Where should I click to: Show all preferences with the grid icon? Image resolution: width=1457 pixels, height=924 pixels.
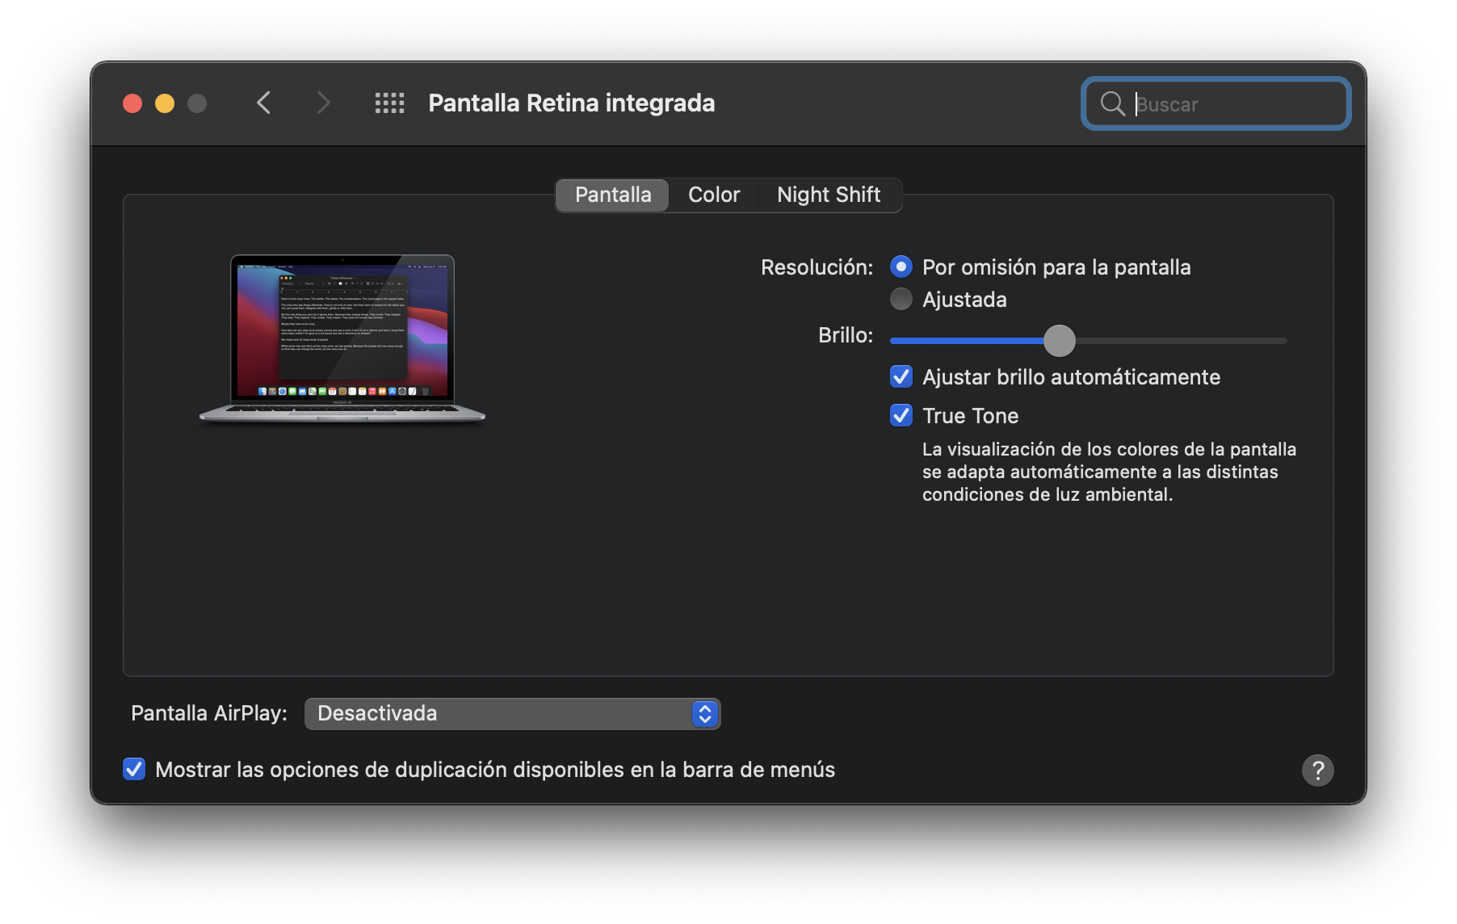pos(389,103)
